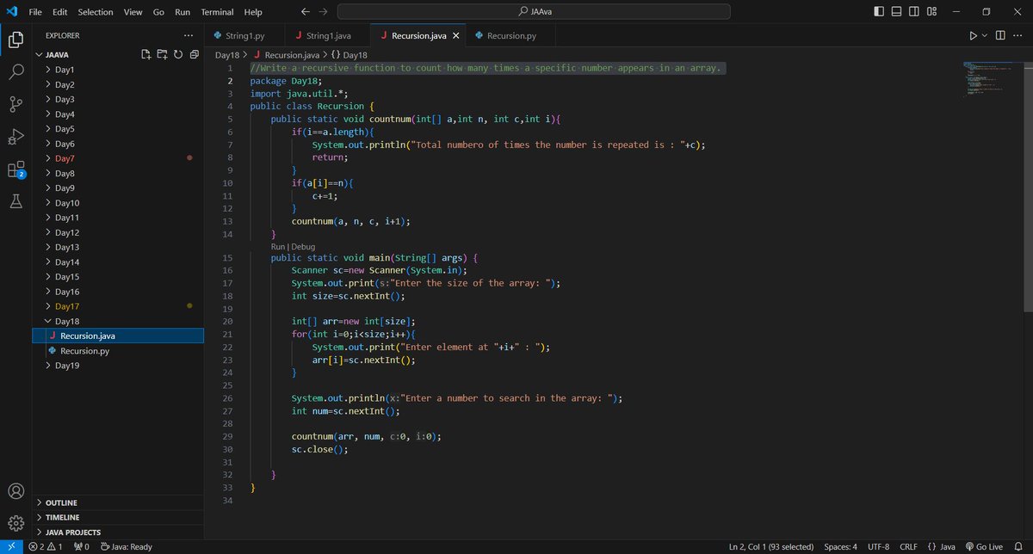Image resolution: width=1033 pixels, height=554 pixels.
Task: Click the editor vertical scrollbar
Action: (1028, 188)
